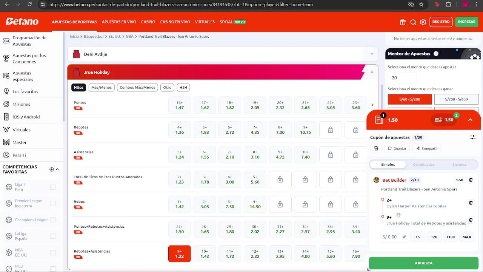This screenshot has width=483, height=272.
Task: Share the coupon with Compartir
Action: point(427,148)
